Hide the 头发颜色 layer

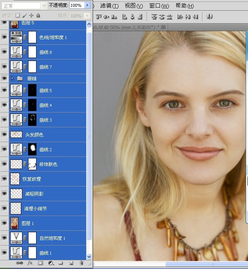click(4, 134)
